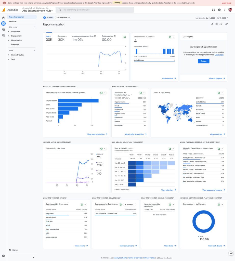Click the info icon beside Total revenue
Screen dimensions: 235x261
coord(114,36)
